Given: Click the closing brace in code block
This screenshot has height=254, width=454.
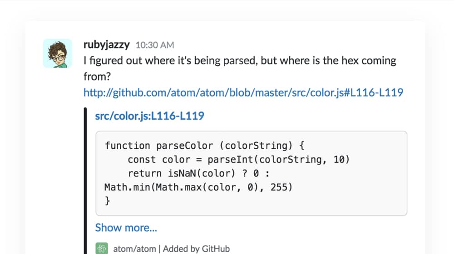Looking at the screenshot, I should tap(108, 201).
